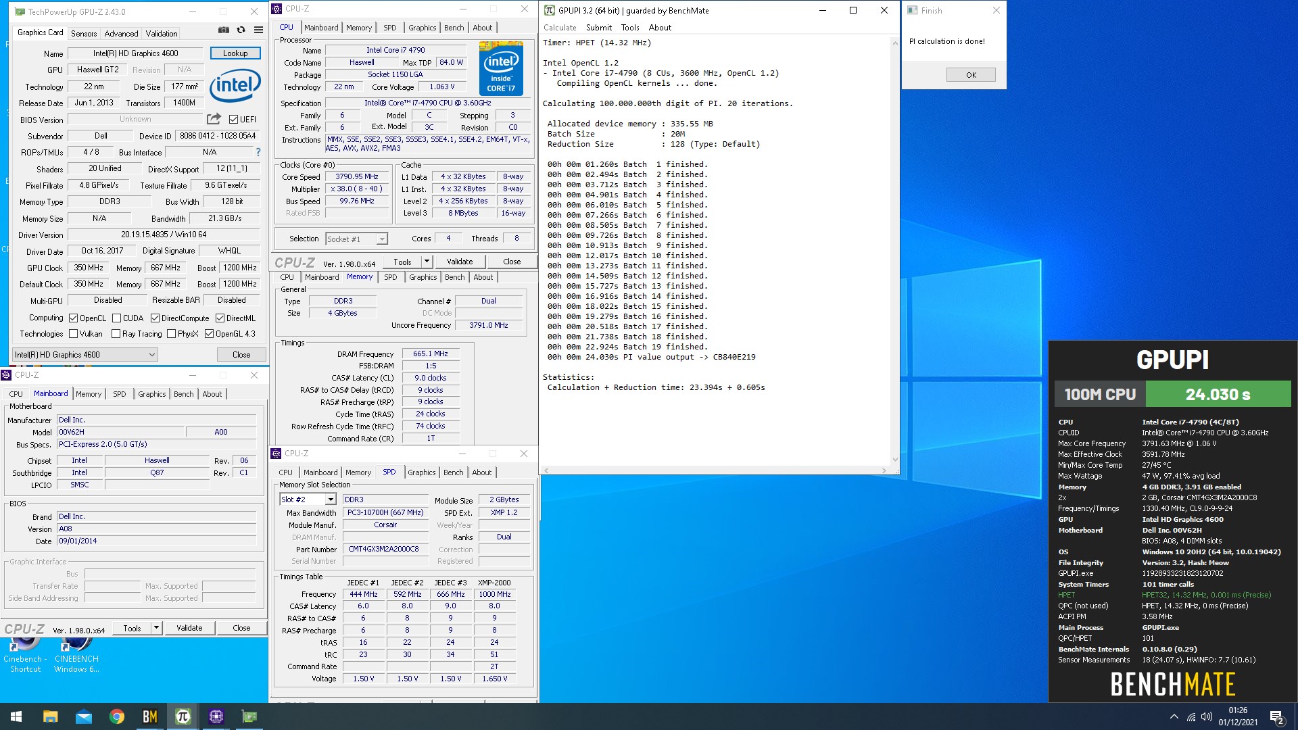Select Bench tab in top CPU-Z window

[x=454, y=28]
